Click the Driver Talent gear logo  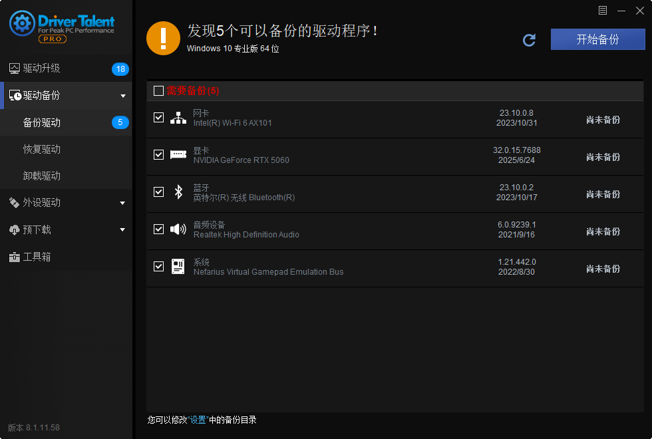click(23, 24)
